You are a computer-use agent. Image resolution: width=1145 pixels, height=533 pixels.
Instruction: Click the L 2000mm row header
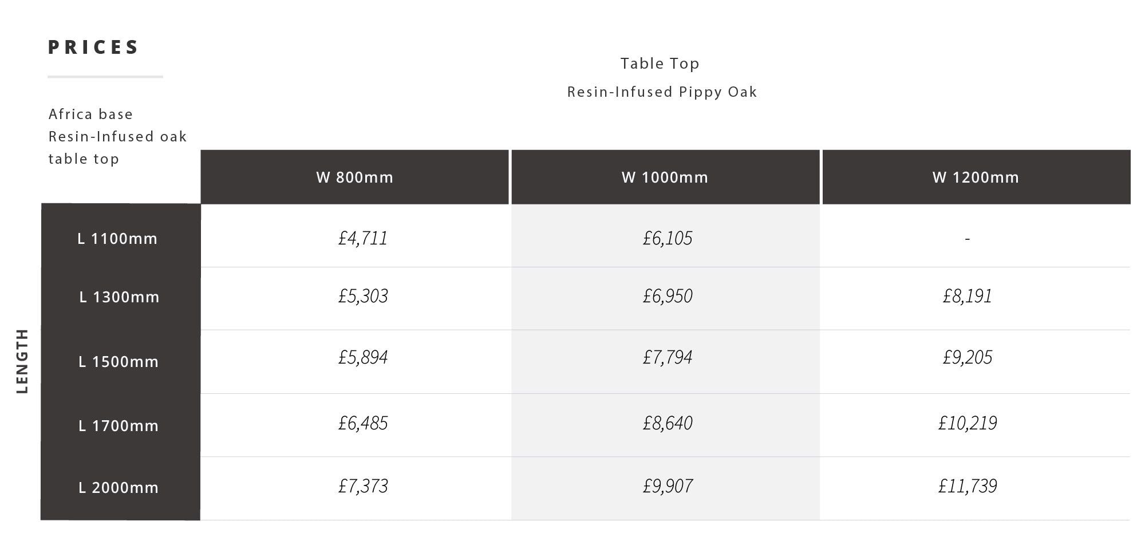(x=119, y=488)
